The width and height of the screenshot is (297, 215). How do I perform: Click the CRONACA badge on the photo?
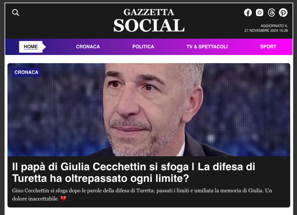coord(26,72)
